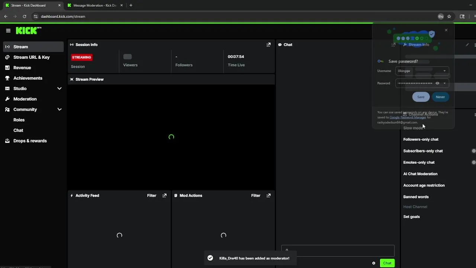Switch to Message Moderation browser tab
This screenshot has width=476, height=268.
tap(95, 5)
